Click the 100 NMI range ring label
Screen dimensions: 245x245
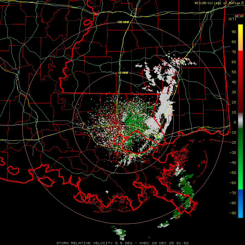(x=123, y=22)
